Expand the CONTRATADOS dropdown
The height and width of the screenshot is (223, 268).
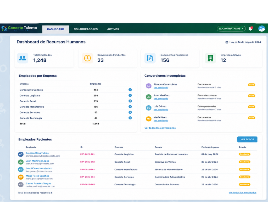(231, 28)
